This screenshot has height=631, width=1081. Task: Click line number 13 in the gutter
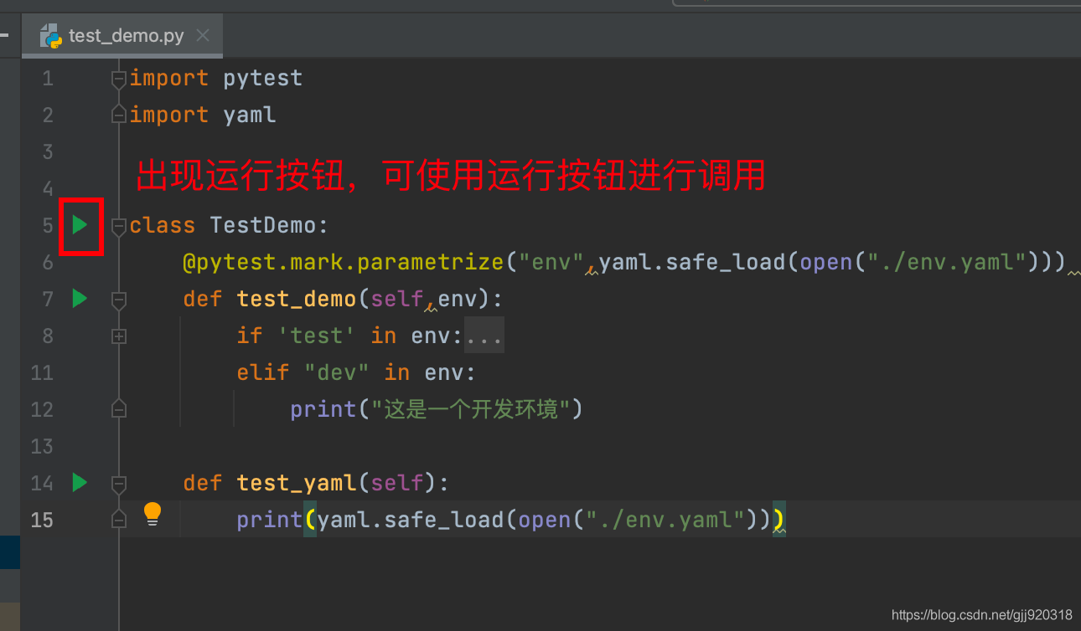click(42, 446)
